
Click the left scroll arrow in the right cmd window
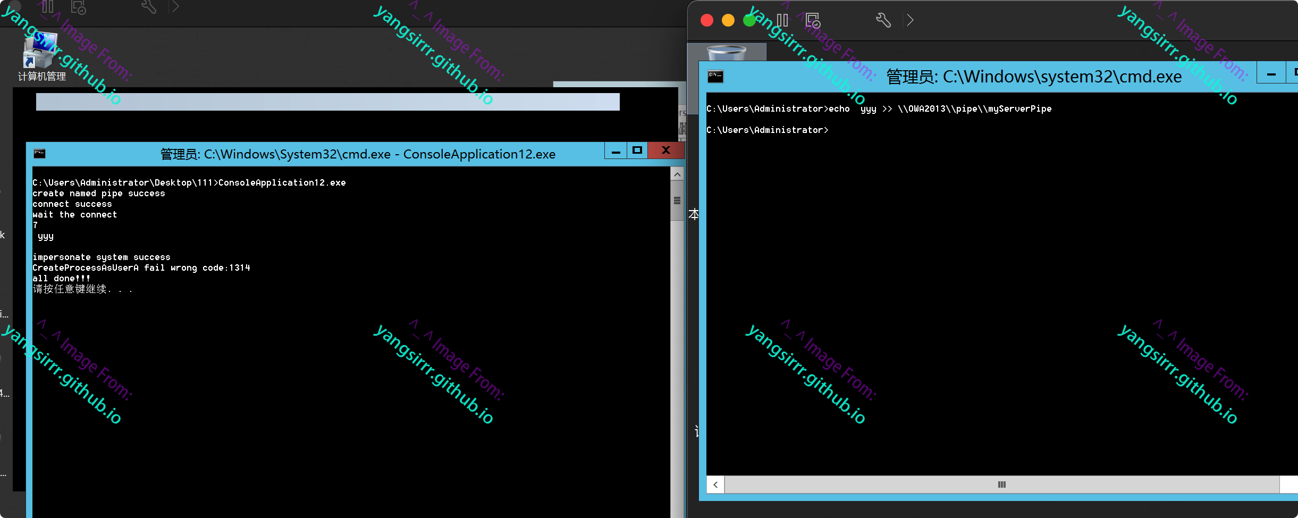(x=715, y=484)
